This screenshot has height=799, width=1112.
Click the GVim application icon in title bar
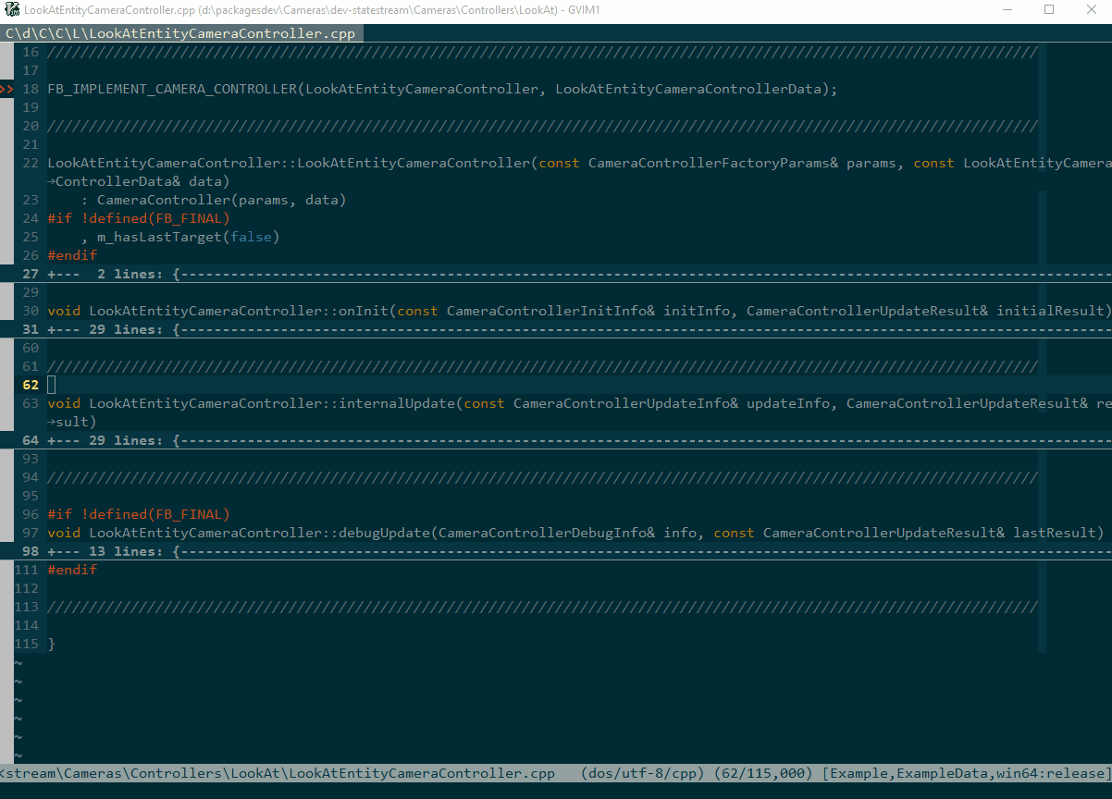[x=12, y=10]
